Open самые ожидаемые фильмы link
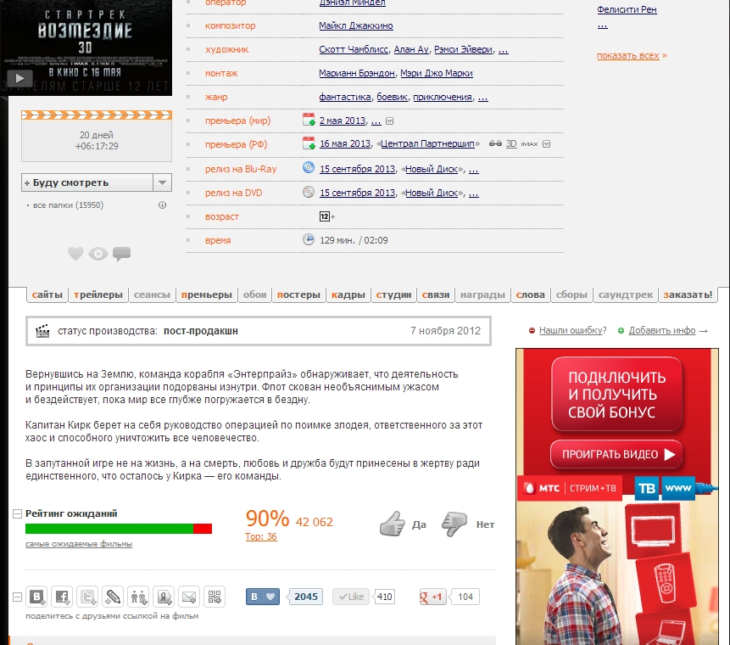The width and height of the screenshot is (730, 645). [x=79, y=544]
